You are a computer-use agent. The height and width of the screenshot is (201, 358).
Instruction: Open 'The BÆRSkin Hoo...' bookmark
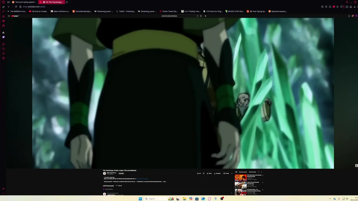[x=17, y=11]
